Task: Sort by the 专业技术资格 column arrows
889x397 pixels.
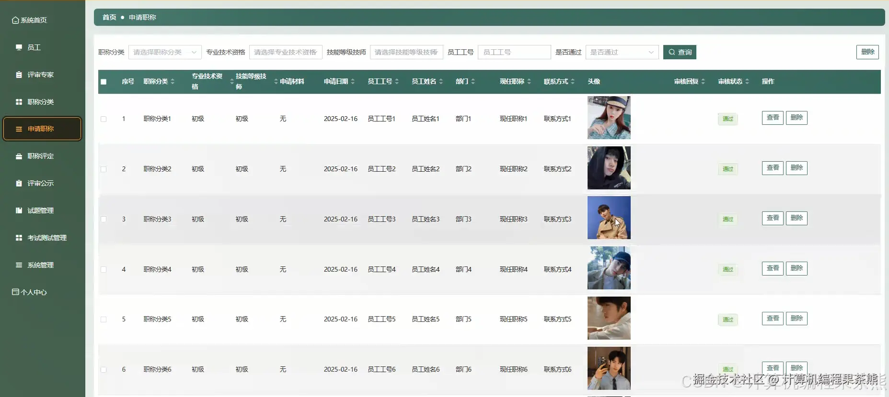Action: [232, 82]
